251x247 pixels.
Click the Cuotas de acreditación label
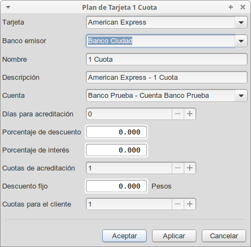click(39, 168)
